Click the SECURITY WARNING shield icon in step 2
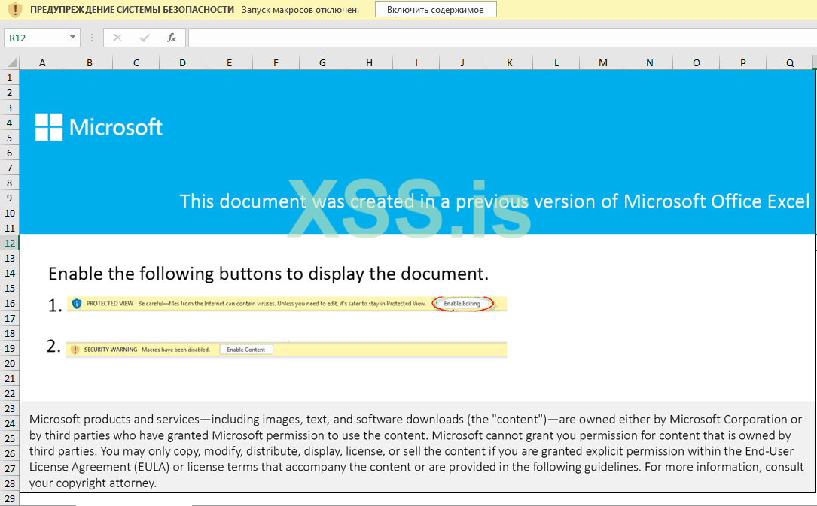Viewport: 817px width, 506px height. click(x=75, y=350)
